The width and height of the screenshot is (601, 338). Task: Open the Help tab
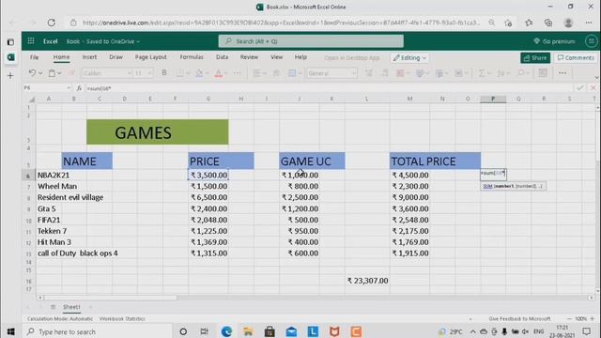300,57
